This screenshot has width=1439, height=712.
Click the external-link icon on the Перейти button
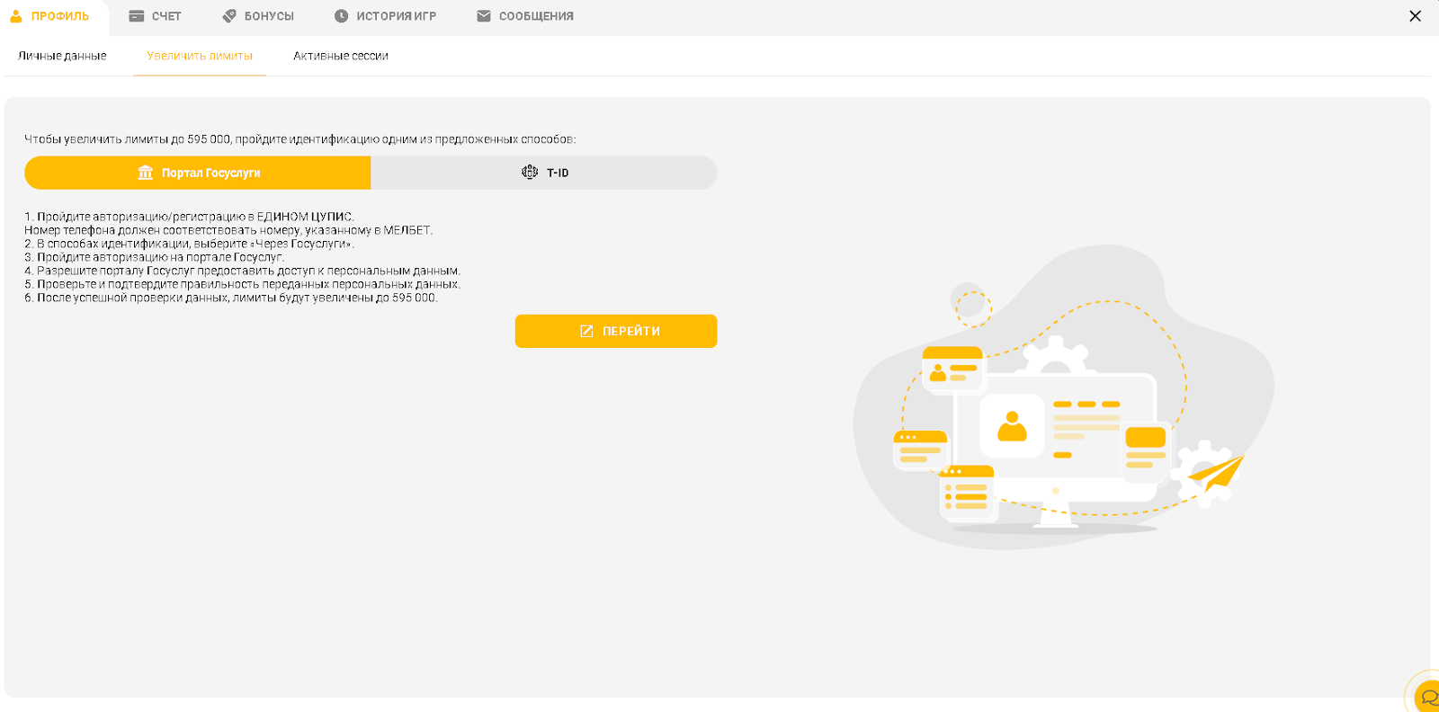pyautogui.click(x=586, y=332)
